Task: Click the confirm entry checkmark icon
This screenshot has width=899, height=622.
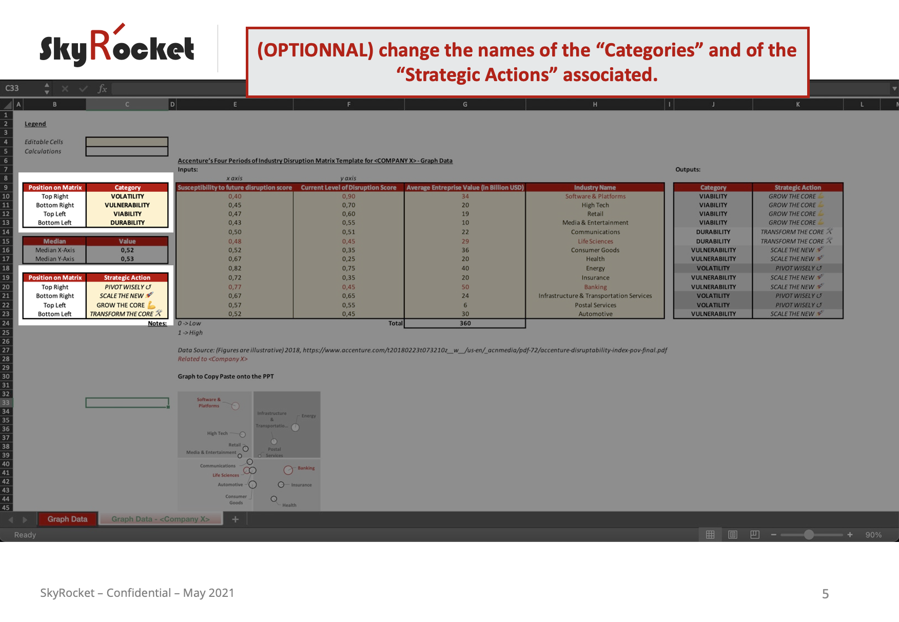Action: click(83, 89)
